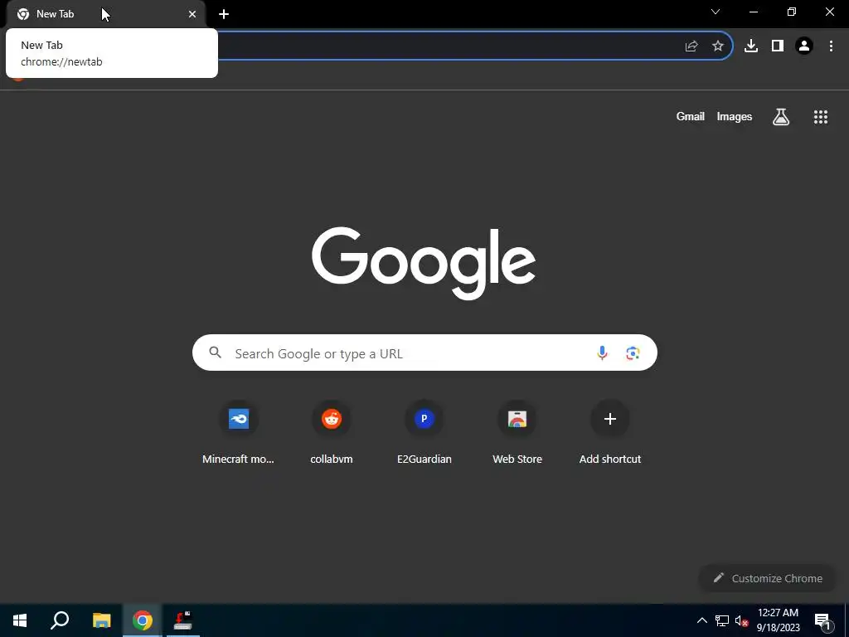
Task: Toggle the side panel icon
Action: tap(778, 46)
